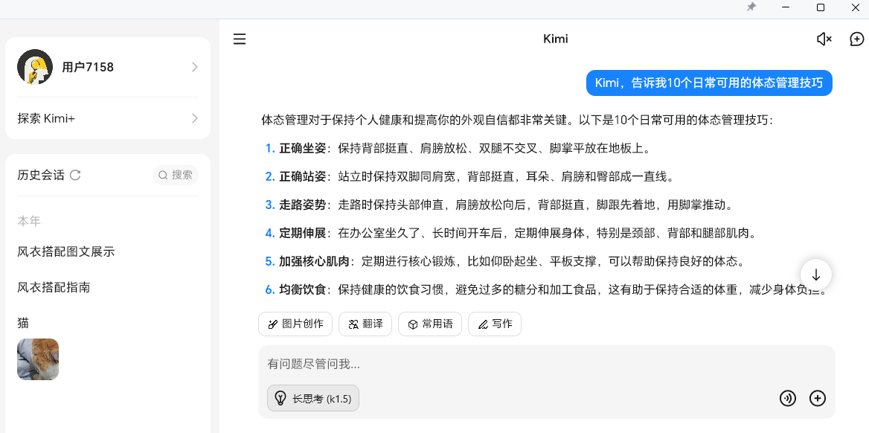Viewport: 869px width, 433px height.
Task: Select the 常用语 shortcut
Action: coord(429,324)
